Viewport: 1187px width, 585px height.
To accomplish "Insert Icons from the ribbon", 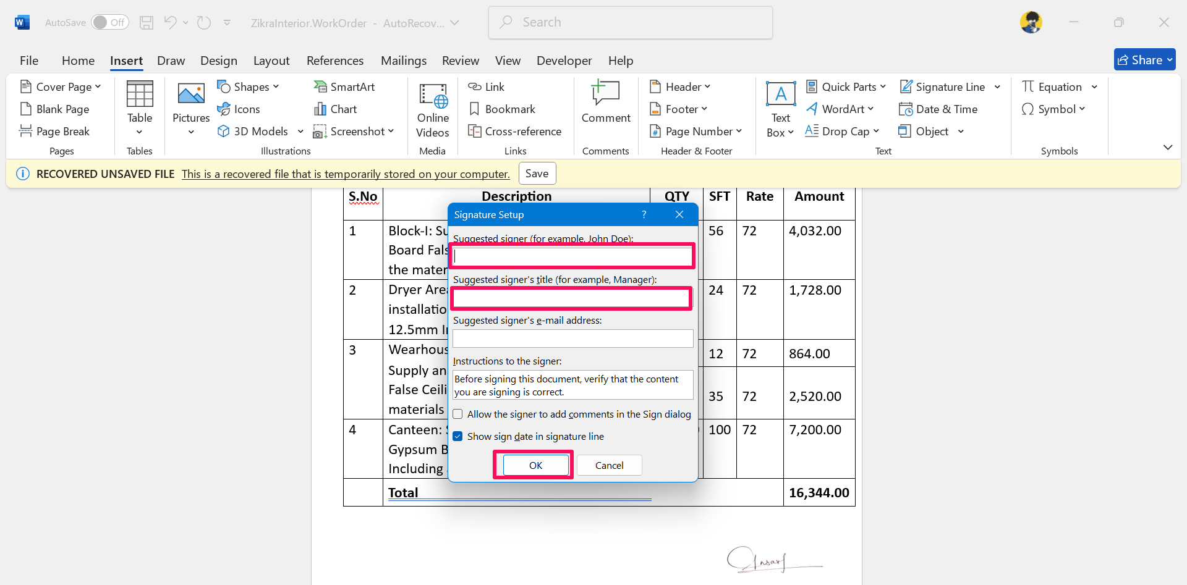I will (239, 109).
